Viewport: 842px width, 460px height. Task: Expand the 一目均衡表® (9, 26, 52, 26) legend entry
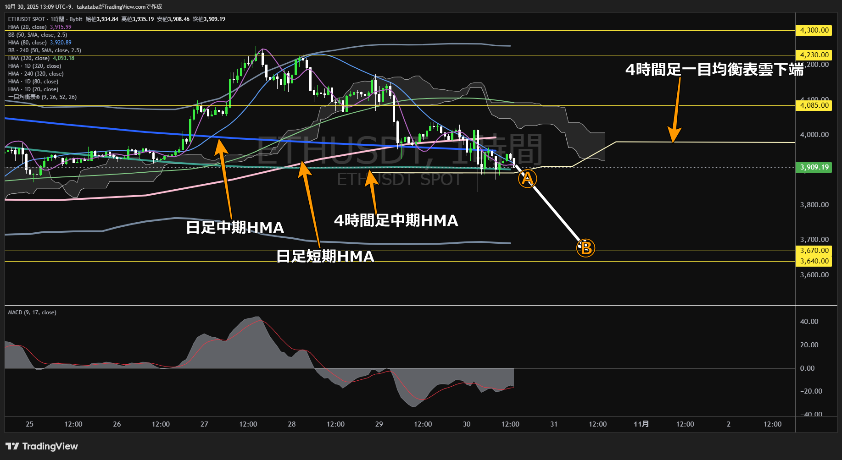tap(42, 97)
